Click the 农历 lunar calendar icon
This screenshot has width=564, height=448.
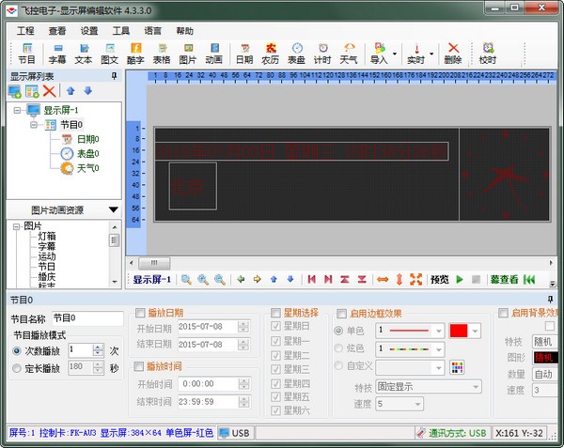point(271,52)
